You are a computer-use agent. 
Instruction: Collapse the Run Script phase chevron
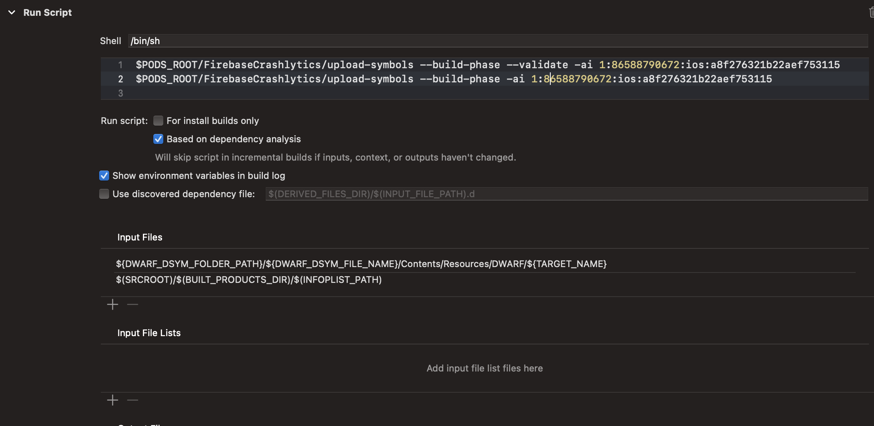pyautogui.click(x=12, y=12)
